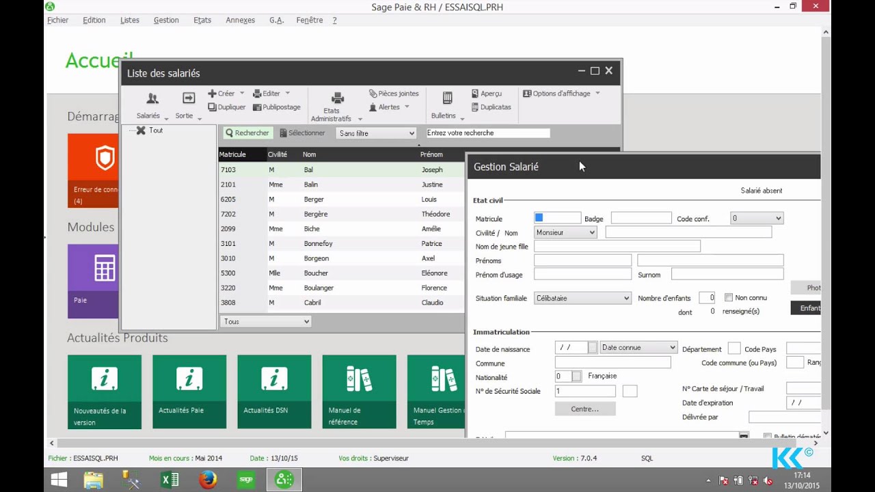Open the Salariés toolbar icon
The height and width of the screenshot is (492, 875).
152,99
